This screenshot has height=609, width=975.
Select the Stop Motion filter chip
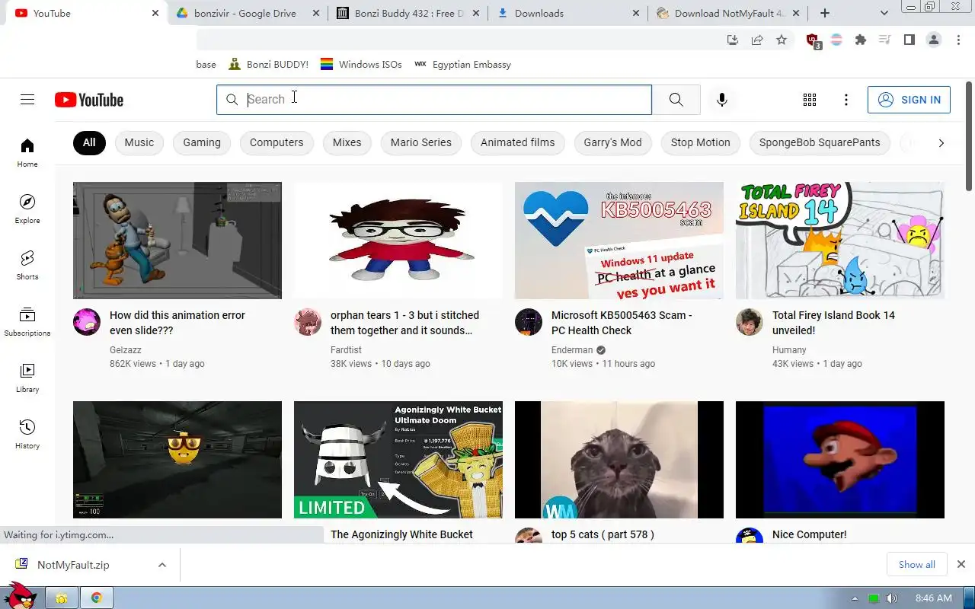pyautogui.click(x=701, y=142)
